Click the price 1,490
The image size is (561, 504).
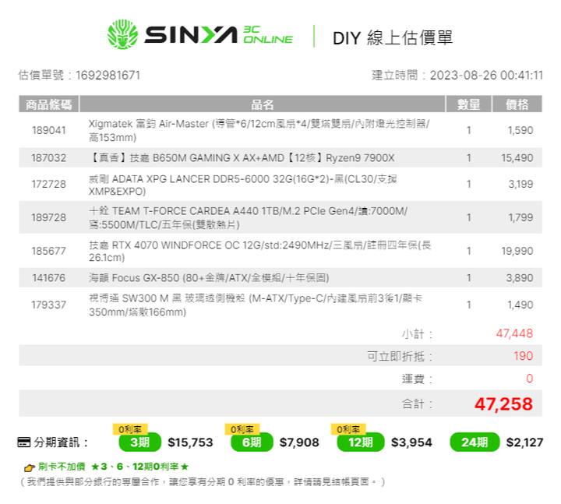click(520, 305)
